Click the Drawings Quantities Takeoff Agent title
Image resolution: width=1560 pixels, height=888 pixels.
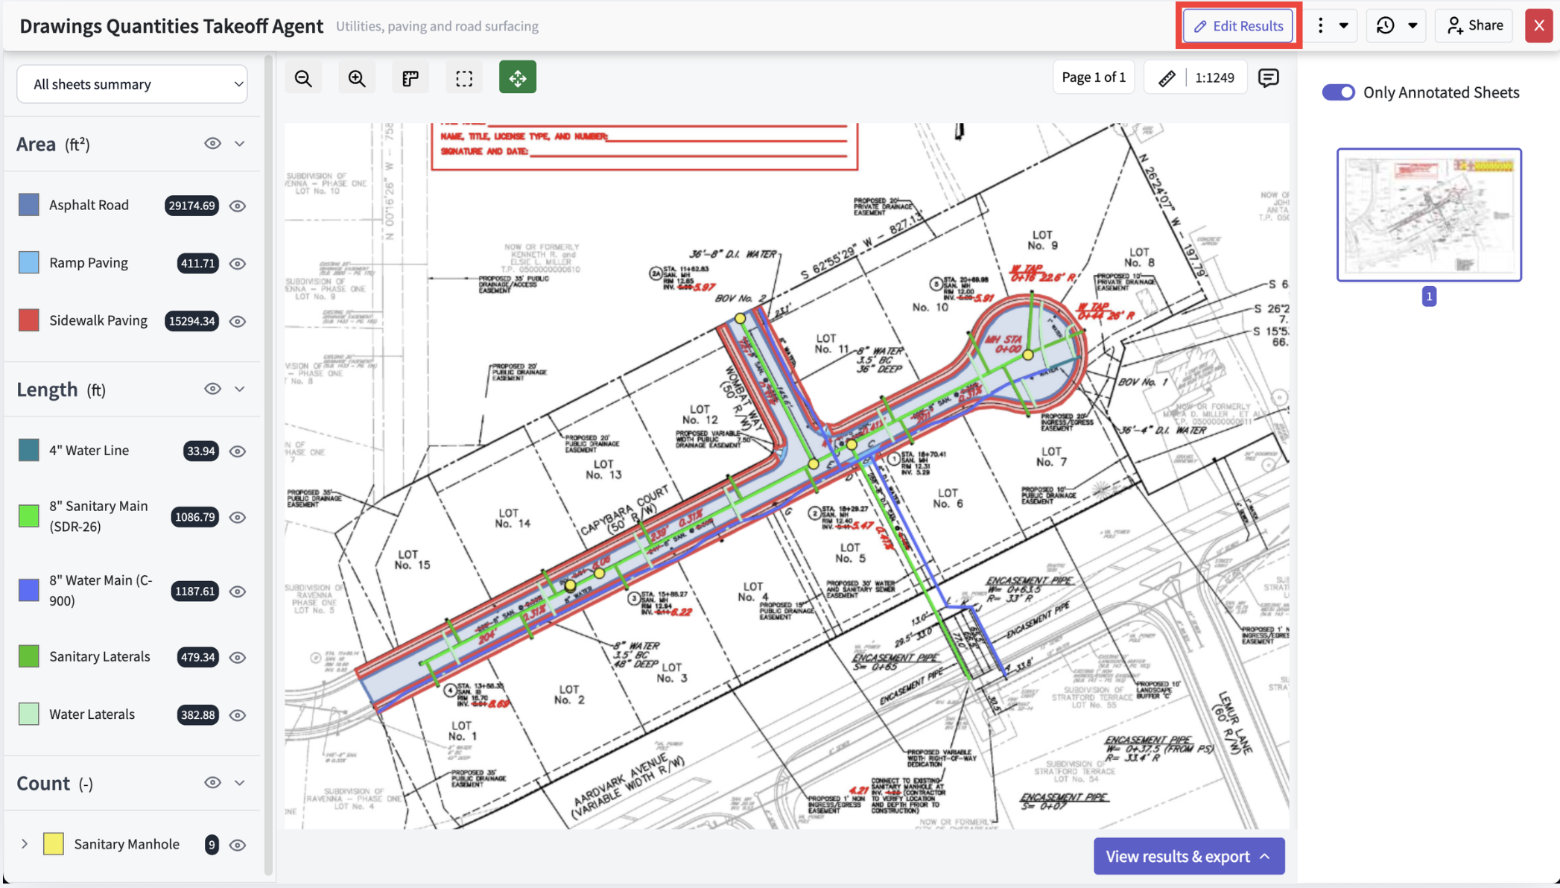coord(171,26)
